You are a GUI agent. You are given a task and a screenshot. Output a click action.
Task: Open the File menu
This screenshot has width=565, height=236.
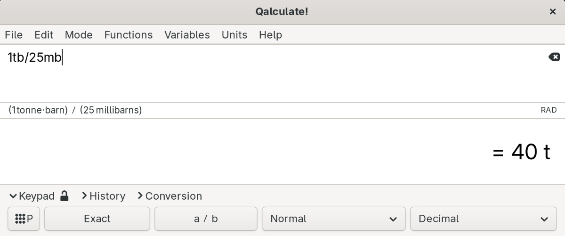(x=14, y=35)
